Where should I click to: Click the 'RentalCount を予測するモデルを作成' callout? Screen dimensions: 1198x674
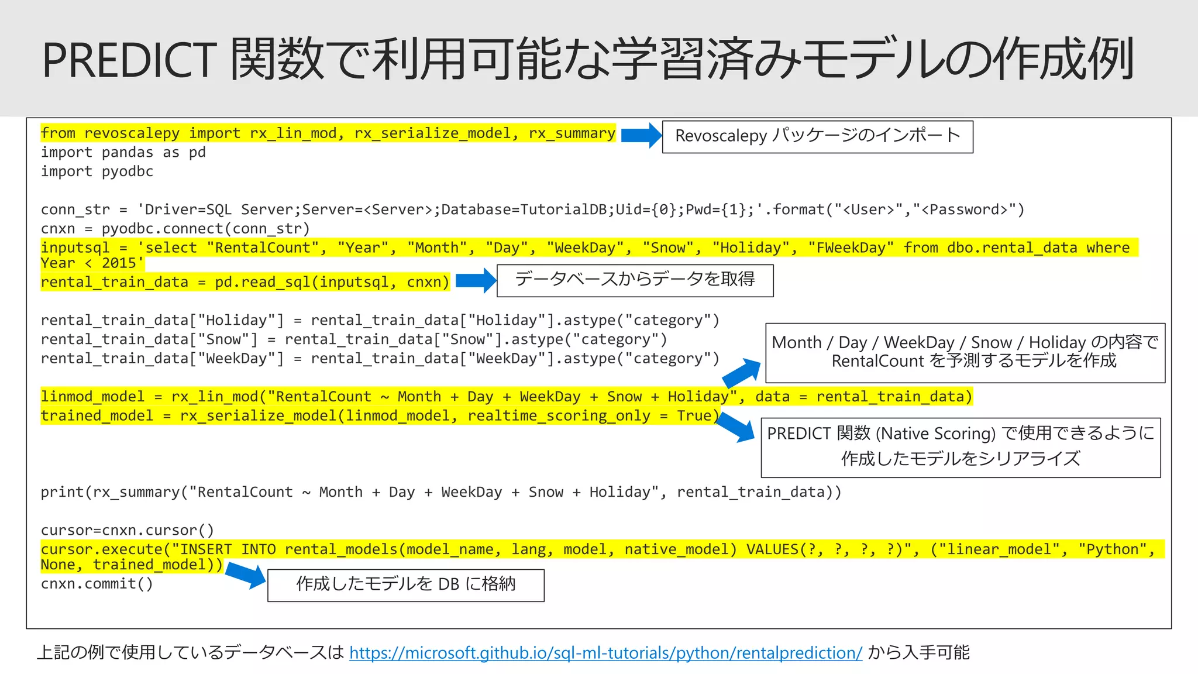(x=965, y=353)
